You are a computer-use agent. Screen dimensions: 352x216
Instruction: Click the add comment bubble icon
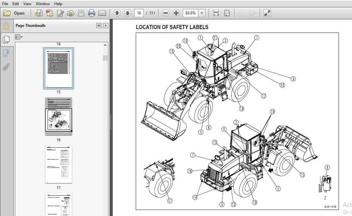241,13
